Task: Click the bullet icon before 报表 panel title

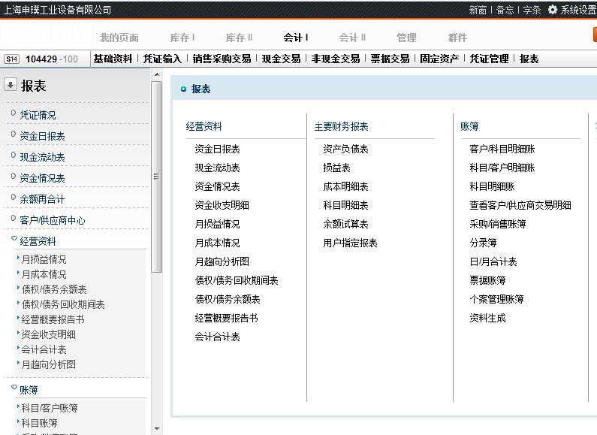Action: click(x=183, y=89)
